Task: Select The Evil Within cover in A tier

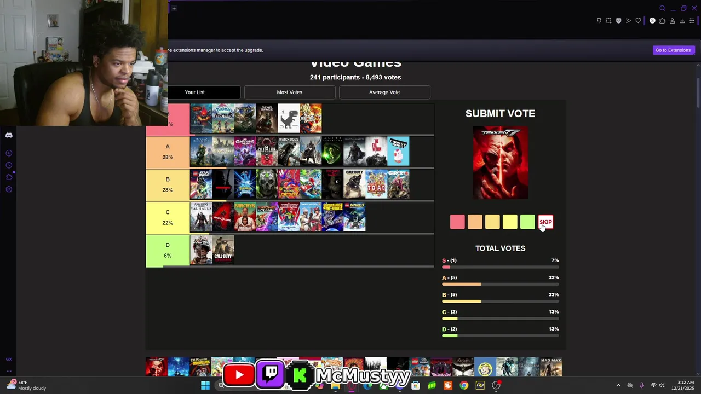Action: pyautogui.click(x=376, y=151)
